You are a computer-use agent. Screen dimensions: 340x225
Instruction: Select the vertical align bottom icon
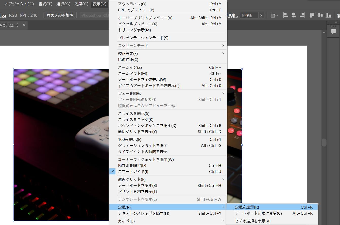coord(328,15)
